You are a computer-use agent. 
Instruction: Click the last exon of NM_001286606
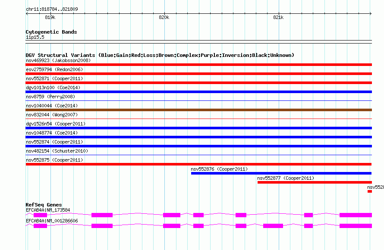(356, 226)
